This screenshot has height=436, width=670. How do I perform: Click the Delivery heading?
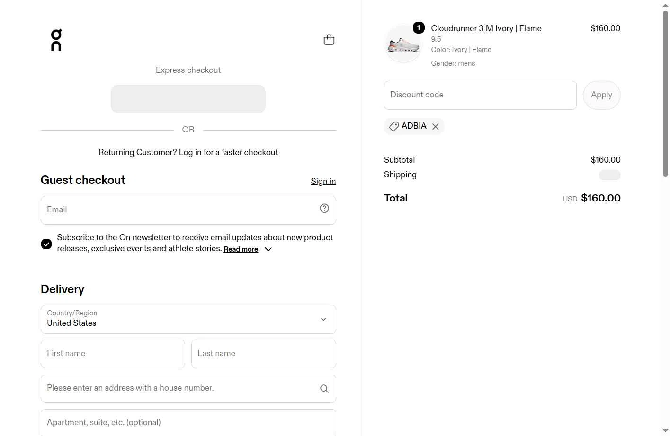(63, 289)
